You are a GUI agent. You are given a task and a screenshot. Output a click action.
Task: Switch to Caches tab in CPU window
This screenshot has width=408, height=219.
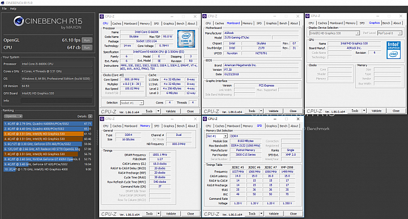pyautogui.click(x=117, y=24)
